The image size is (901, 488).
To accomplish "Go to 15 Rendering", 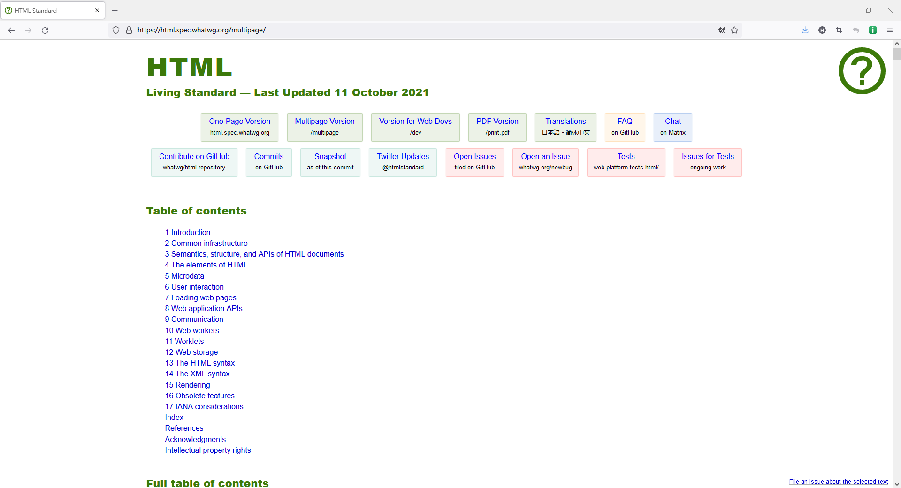I will pyautogui.click(x=187, y=385).
